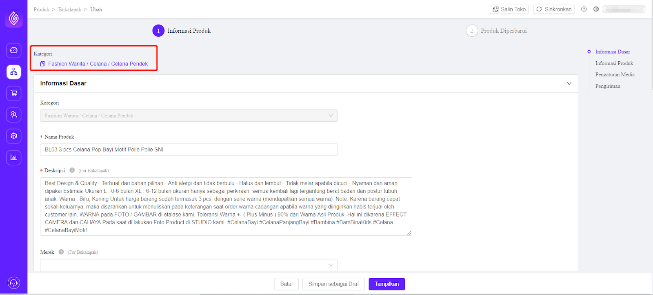Click Simpan sebagai Draf button
The width and height of the screenshot is (653, 295).
(333, 284)
